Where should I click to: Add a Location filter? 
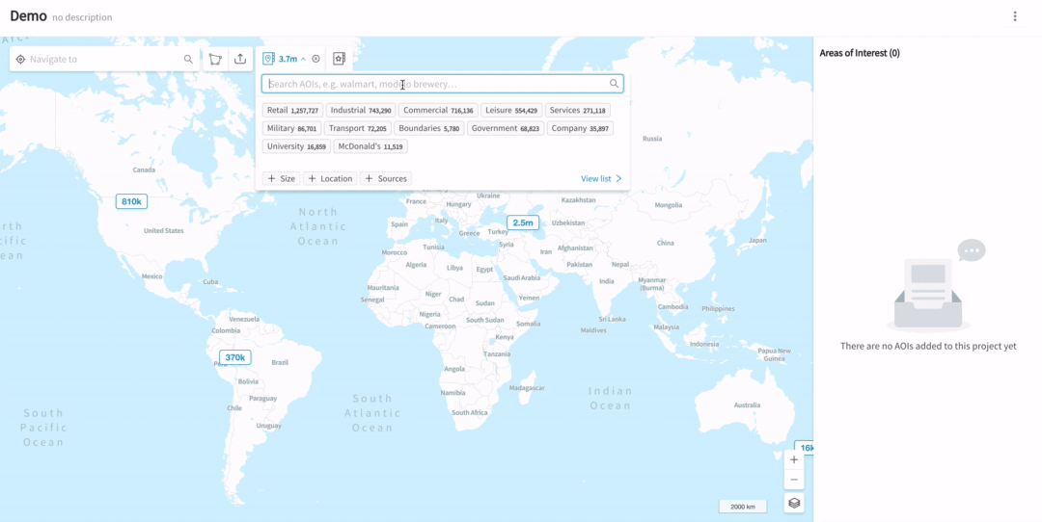point(330,178)
